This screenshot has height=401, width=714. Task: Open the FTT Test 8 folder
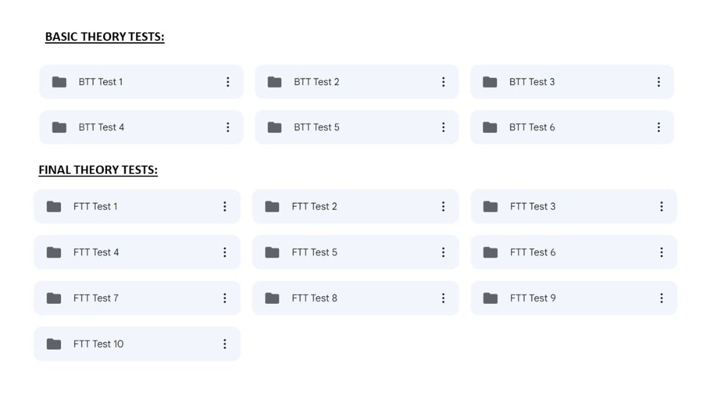[x=317, y=298]
